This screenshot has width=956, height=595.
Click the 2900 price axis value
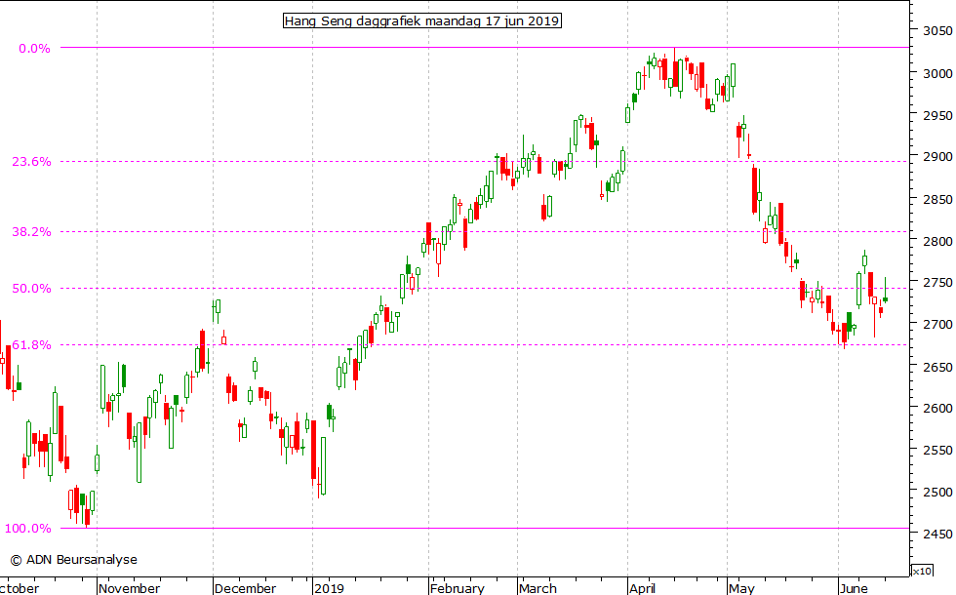[935, 157]
